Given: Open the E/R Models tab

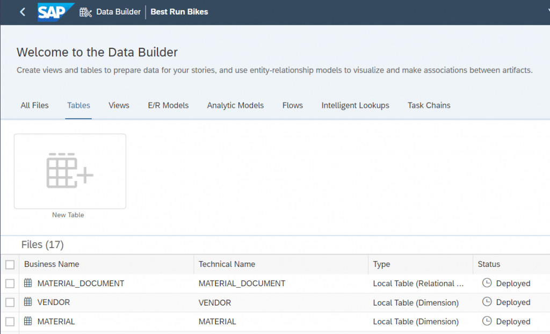Looking at the screenshot, I should point(168,105).
